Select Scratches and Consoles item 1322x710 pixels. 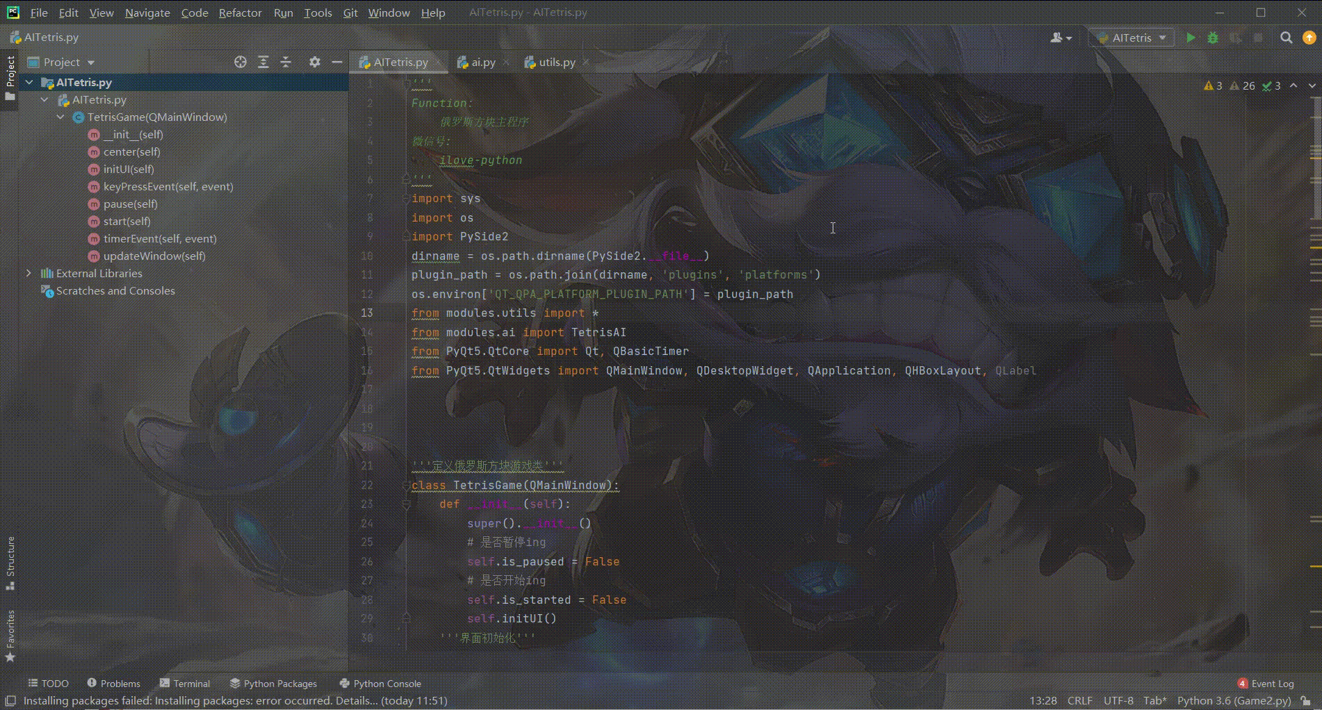(x=115, y=291)
